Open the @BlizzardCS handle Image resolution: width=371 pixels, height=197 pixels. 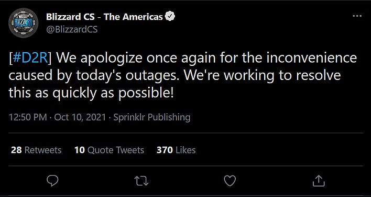point(72,29)
